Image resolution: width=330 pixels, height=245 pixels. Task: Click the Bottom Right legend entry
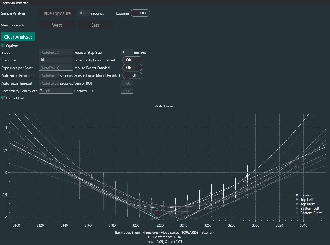pyautogui.click(x=309, y=213)
